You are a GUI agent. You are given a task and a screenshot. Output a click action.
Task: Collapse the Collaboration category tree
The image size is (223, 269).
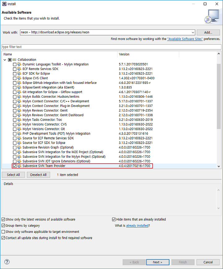click(x=5, y=60)
